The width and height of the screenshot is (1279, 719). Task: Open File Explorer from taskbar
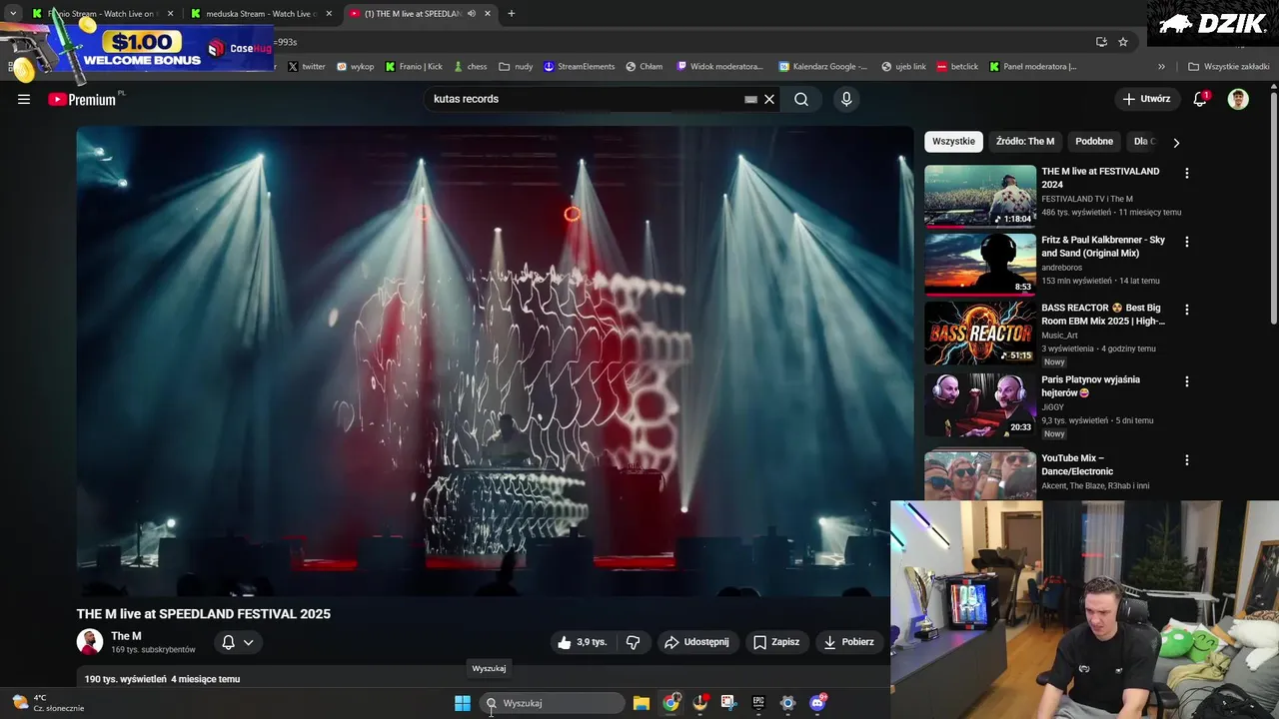[641, 703]
